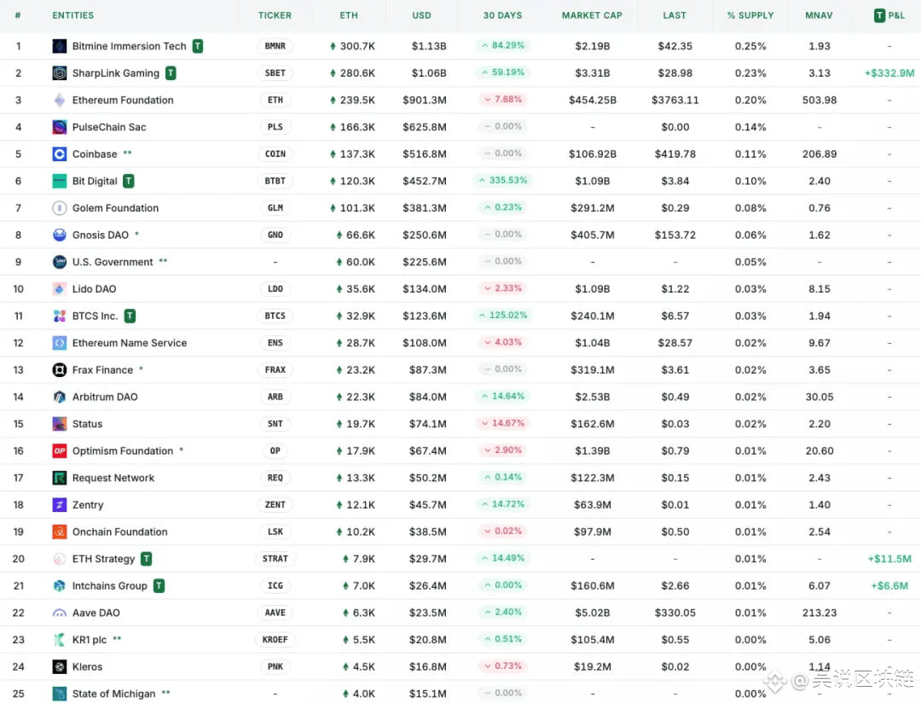
Task: Click the 335.53% 30-day change badge
Action: (503, 181)
